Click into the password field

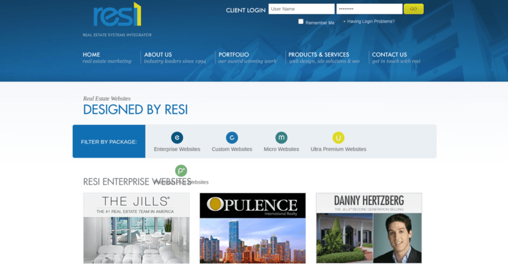coord(369,9)
